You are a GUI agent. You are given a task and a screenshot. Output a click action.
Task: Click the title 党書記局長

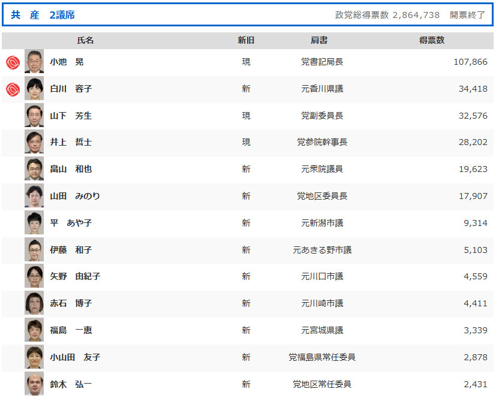(x=322, y=62)
